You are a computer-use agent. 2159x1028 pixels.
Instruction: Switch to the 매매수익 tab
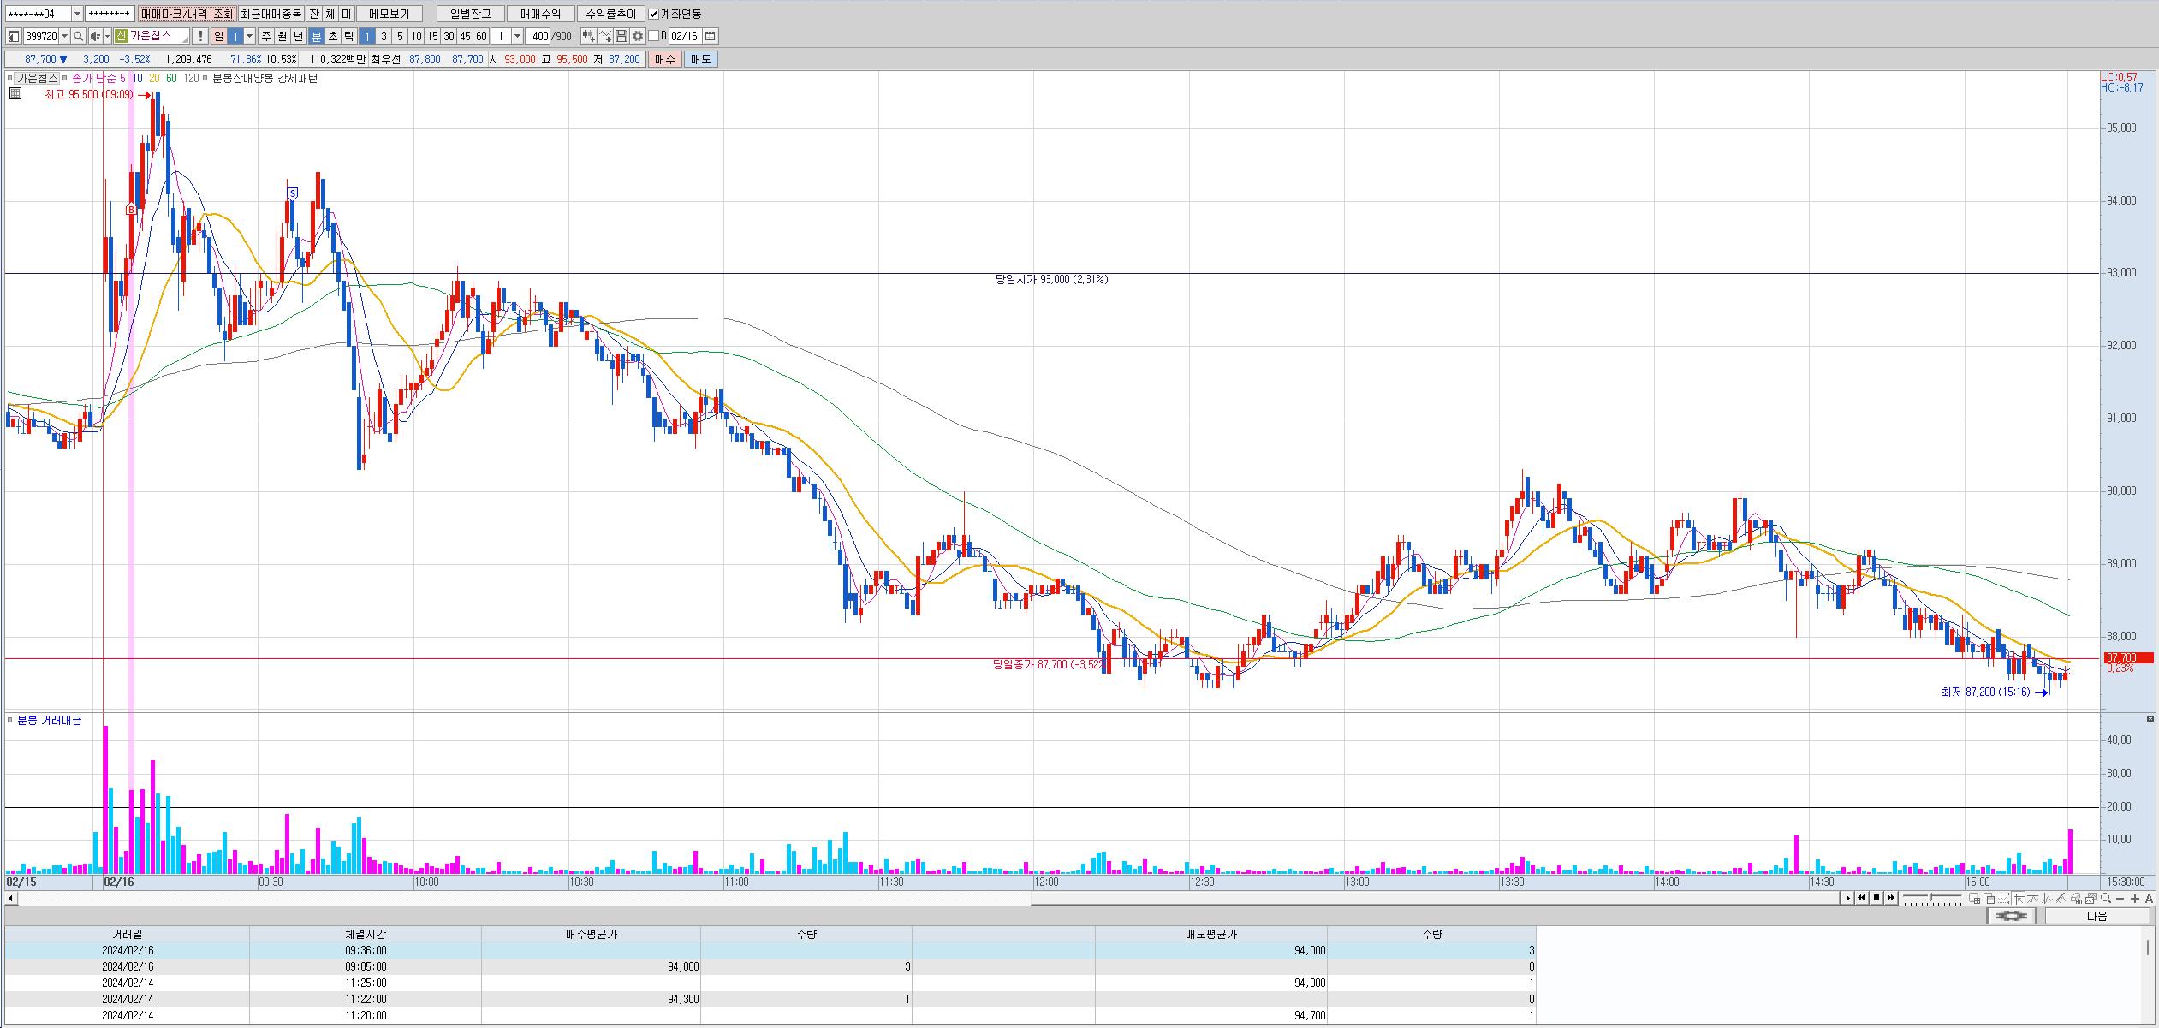[x=540, y=14]
